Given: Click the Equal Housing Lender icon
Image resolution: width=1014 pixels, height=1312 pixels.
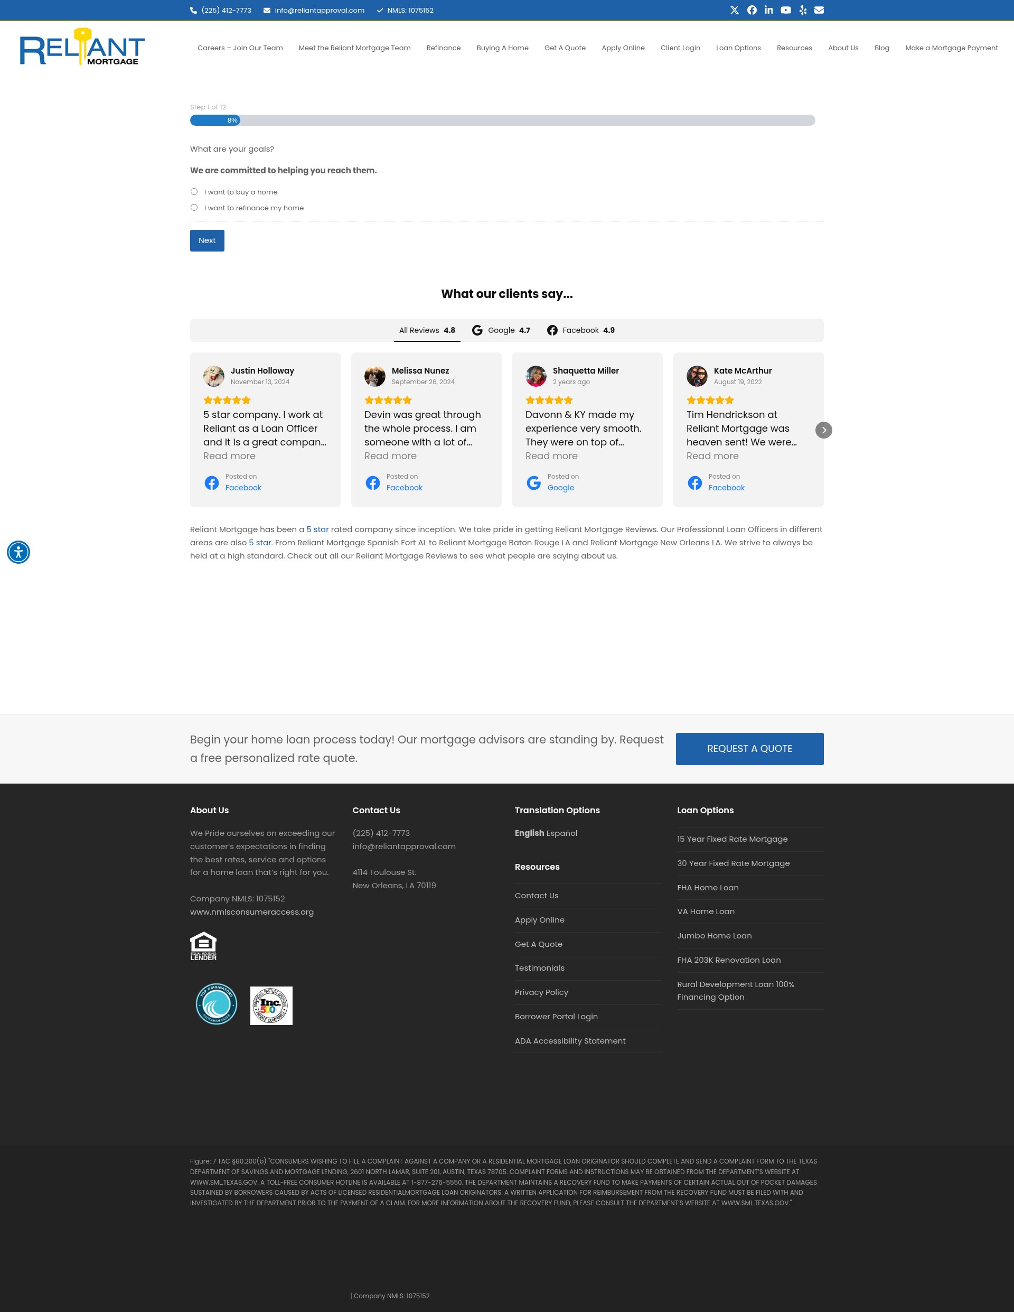Looking at the screenshot, I should click(x=203, y=946).
